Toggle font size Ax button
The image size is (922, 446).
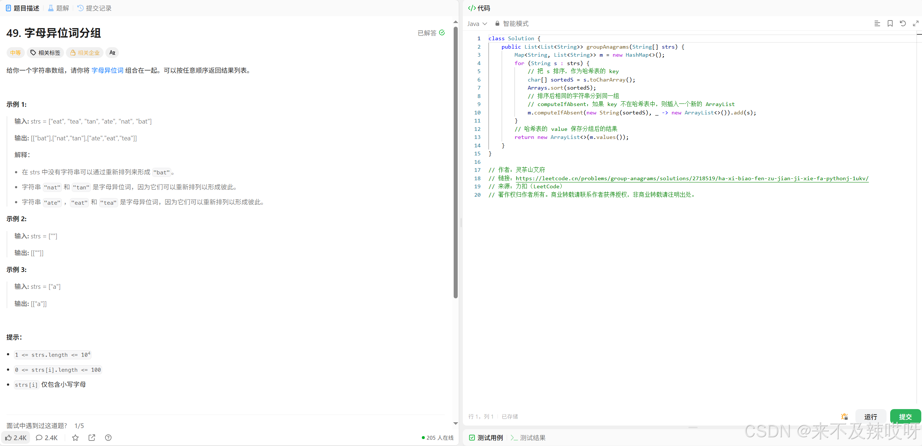[x=112, y=53]
